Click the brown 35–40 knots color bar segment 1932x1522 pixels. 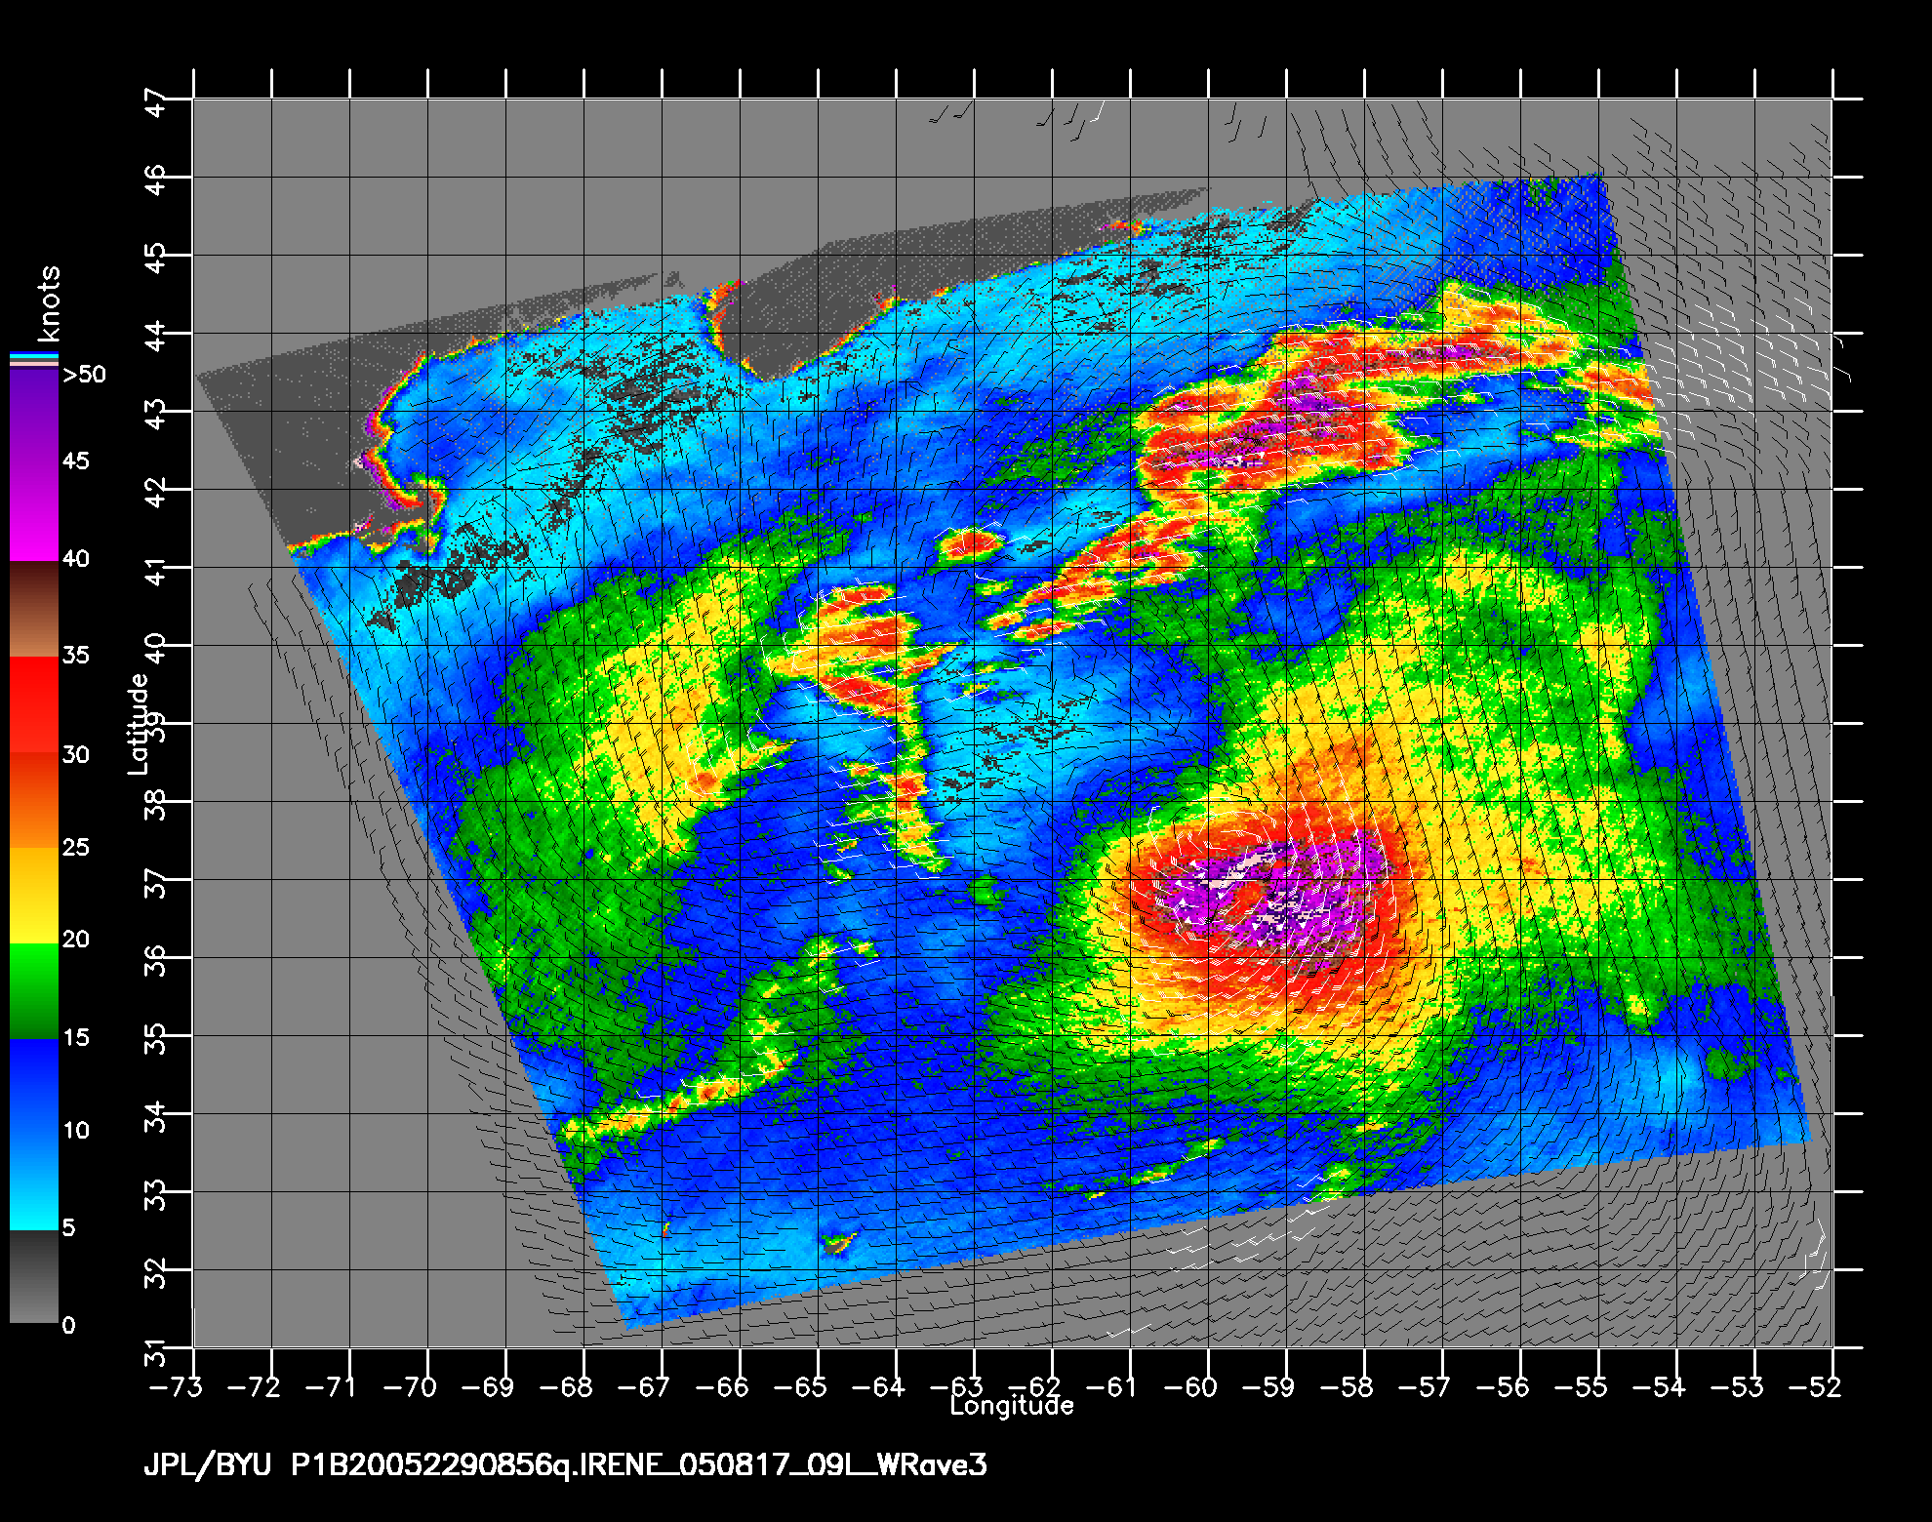point(34,609)
